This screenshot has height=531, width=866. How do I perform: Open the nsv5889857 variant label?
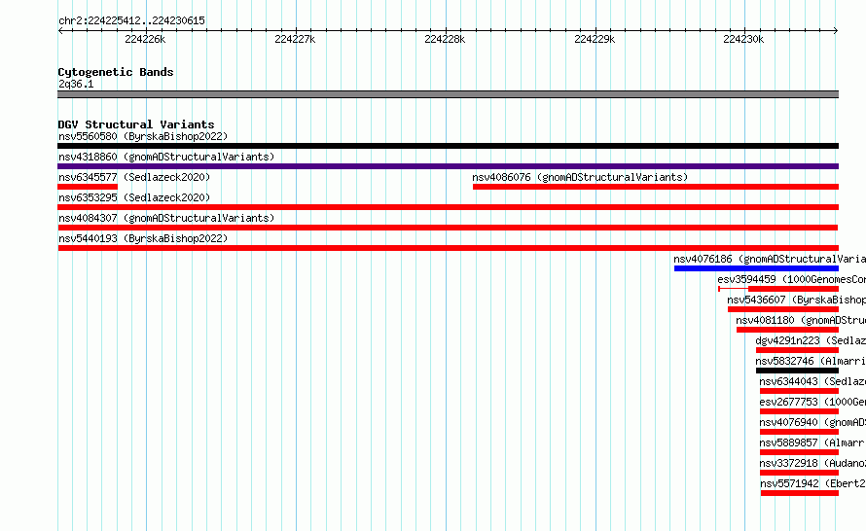pos(812,442)
